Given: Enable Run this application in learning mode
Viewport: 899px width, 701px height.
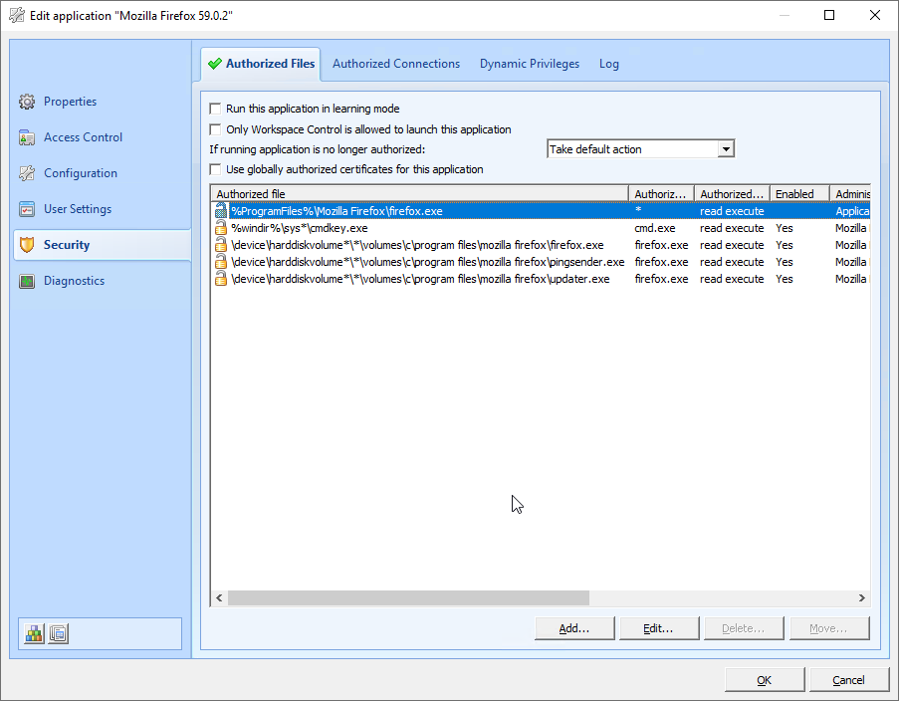Looking at the screenshot, I should coord(215,109).
